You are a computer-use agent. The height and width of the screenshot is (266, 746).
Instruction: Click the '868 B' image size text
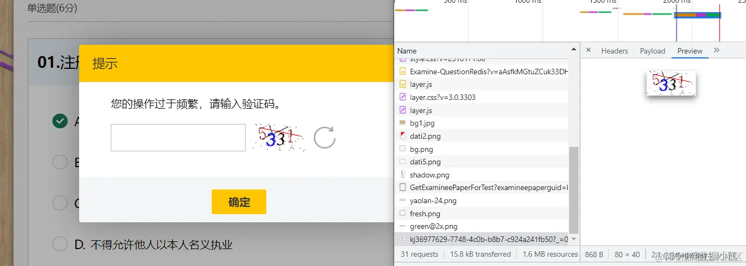click(594, 254)
